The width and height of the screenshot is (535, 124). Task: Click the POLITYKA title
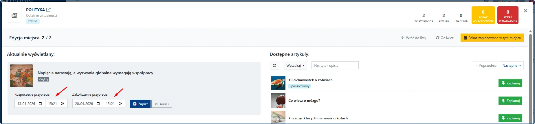pos(35,10)
